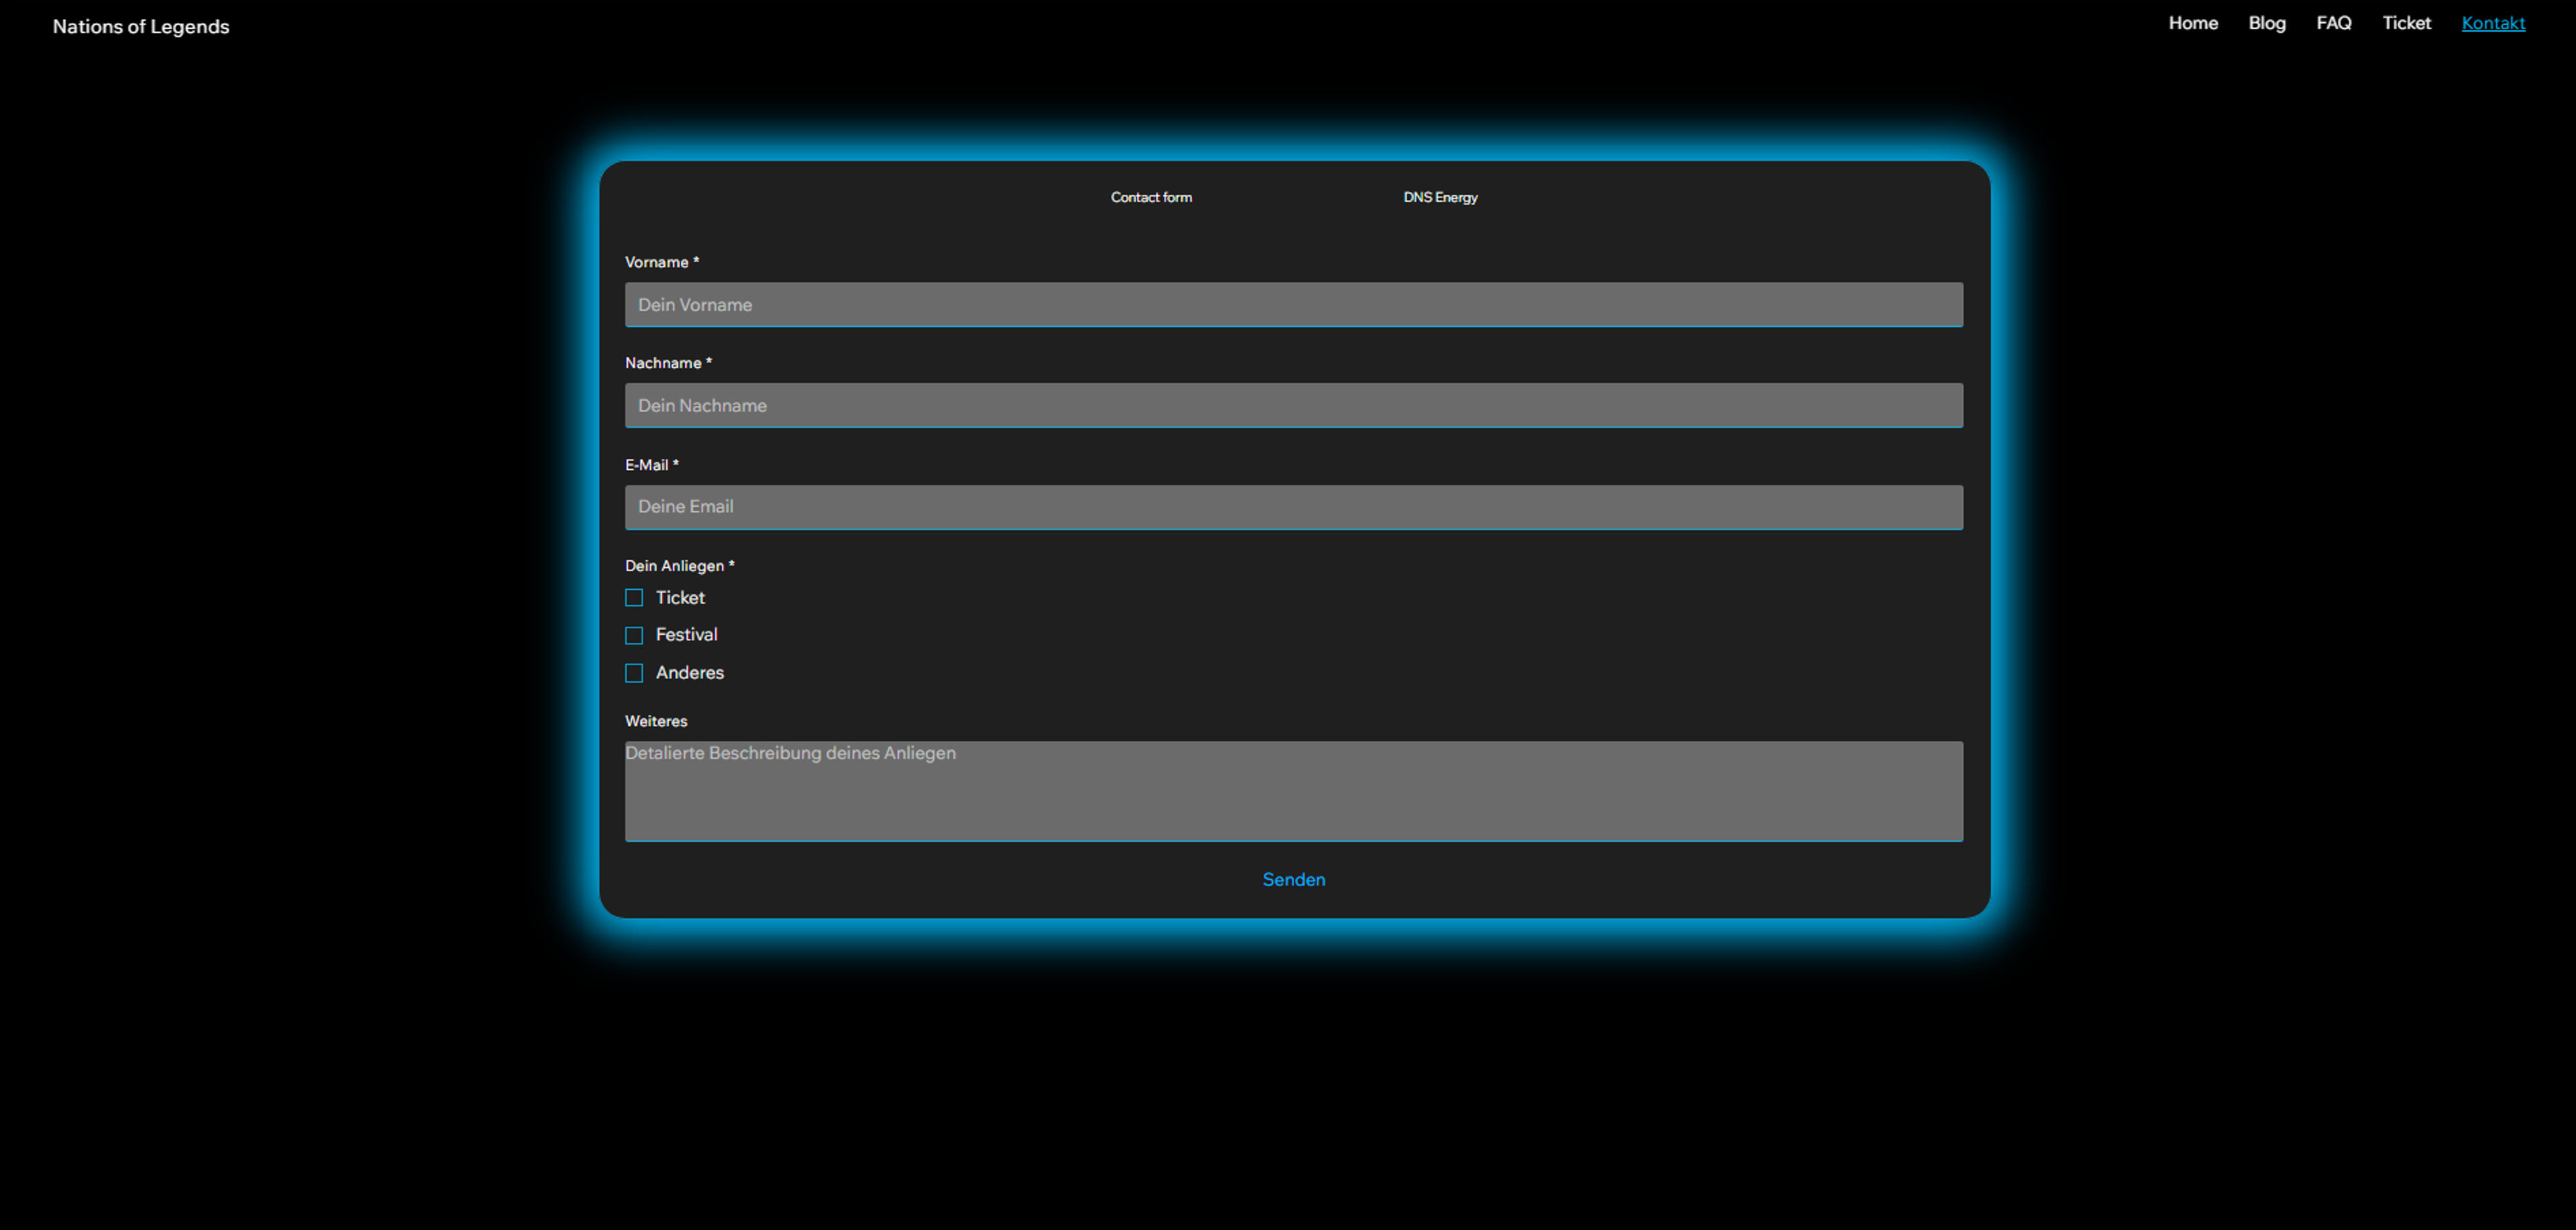Image resolution: width=2576 pixels, height=1230 pixels.
Task: Enable the Anderes checkbox
Action: (x=634, y=674)
